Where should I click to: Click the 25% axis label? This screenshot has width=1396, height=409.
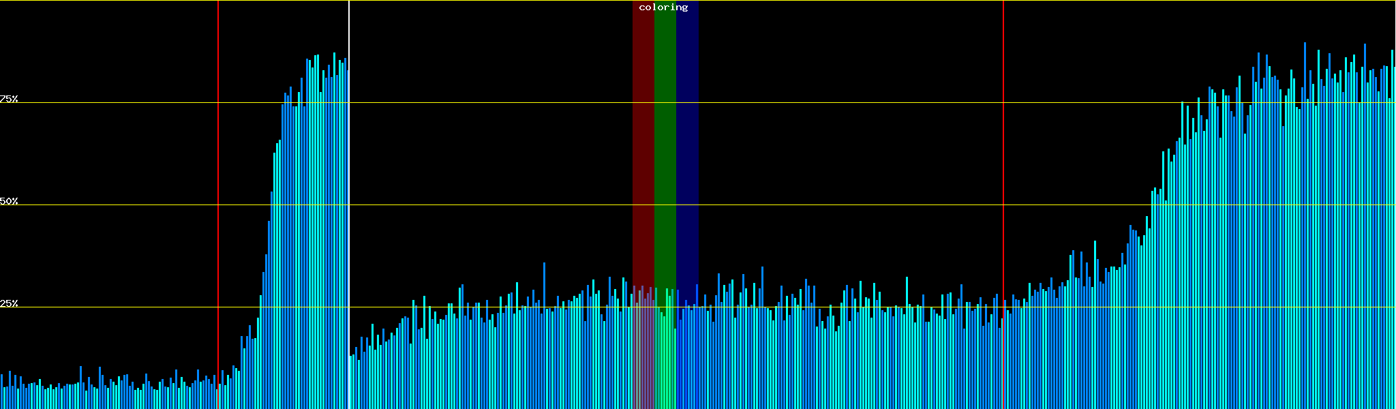9,303
